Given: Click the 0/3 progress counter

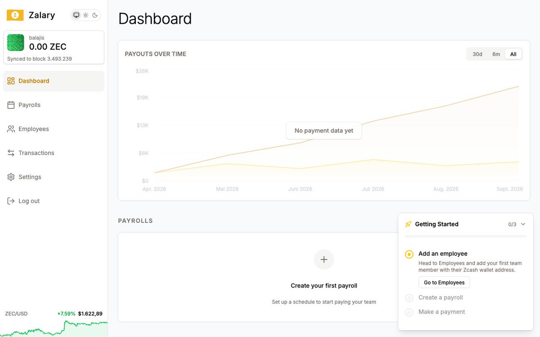Looking at the screenshot, I should [x=512, y=224].
